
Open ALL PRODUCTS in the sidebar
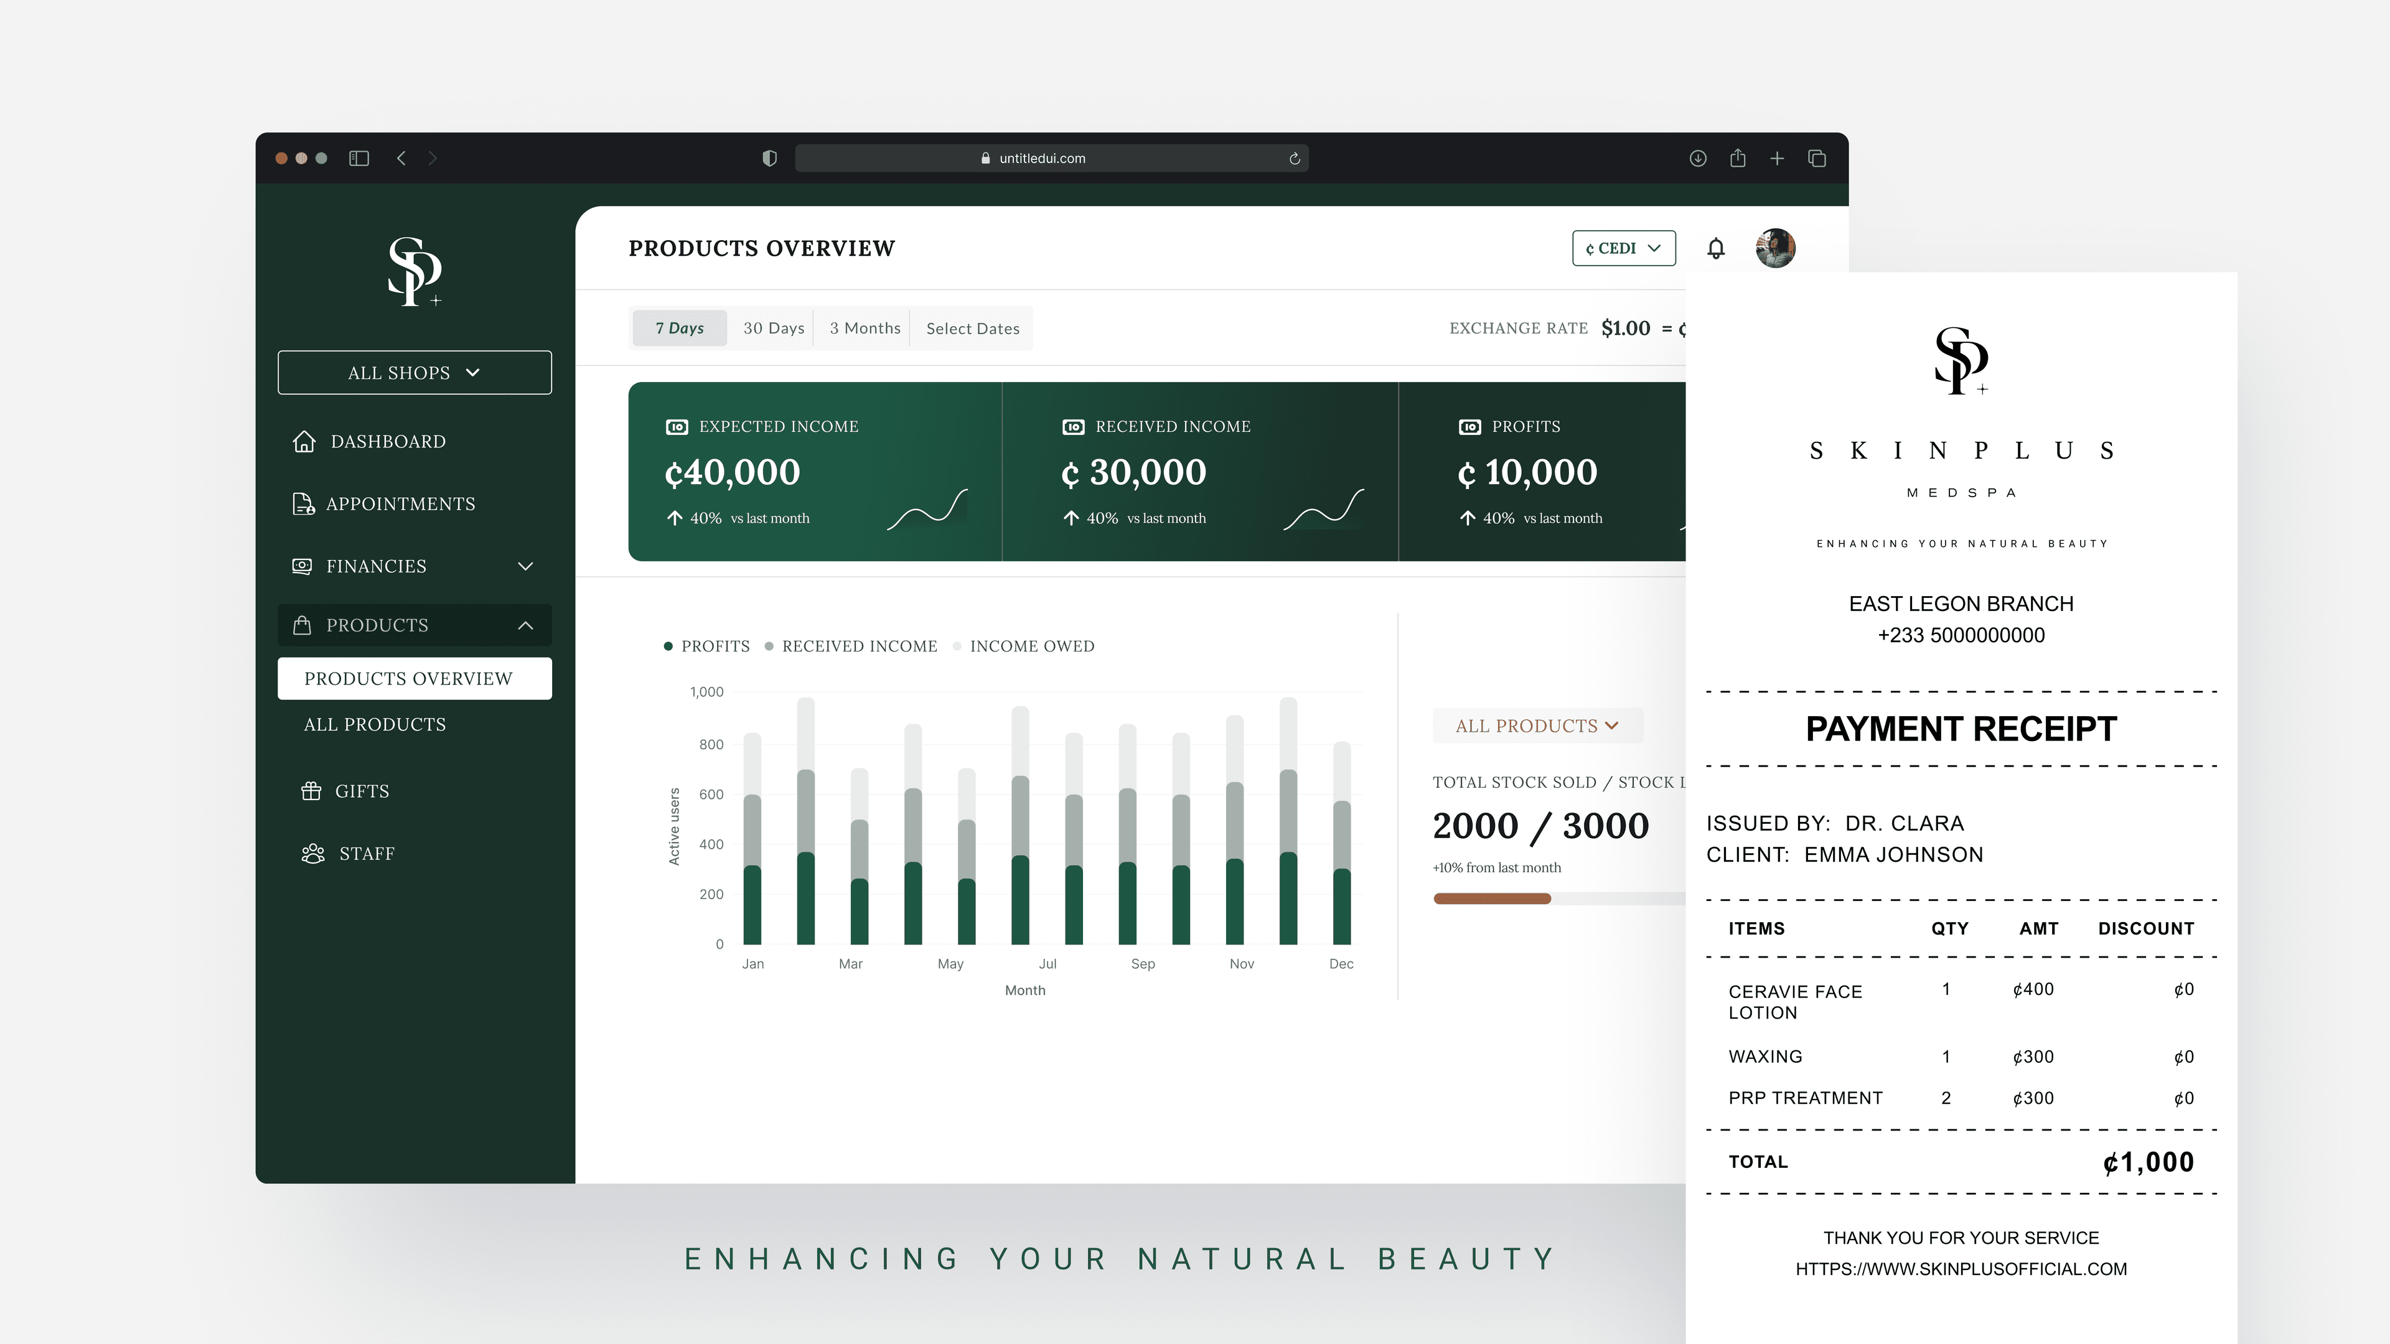coord(375,724)
